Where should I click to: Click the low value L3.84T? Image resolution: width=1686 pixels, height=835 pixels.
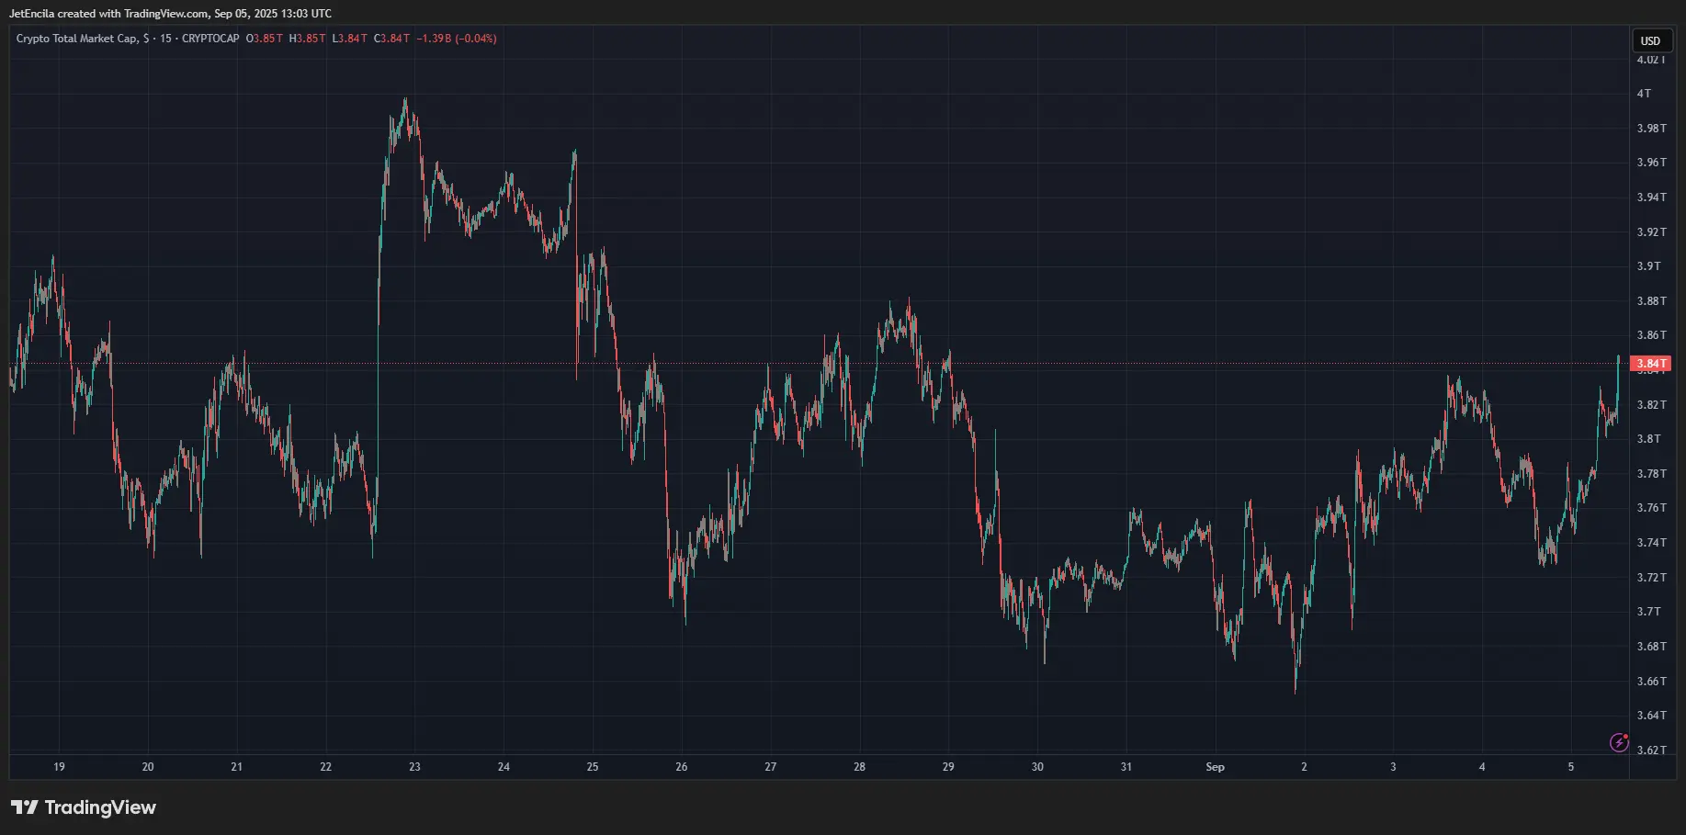349,39
